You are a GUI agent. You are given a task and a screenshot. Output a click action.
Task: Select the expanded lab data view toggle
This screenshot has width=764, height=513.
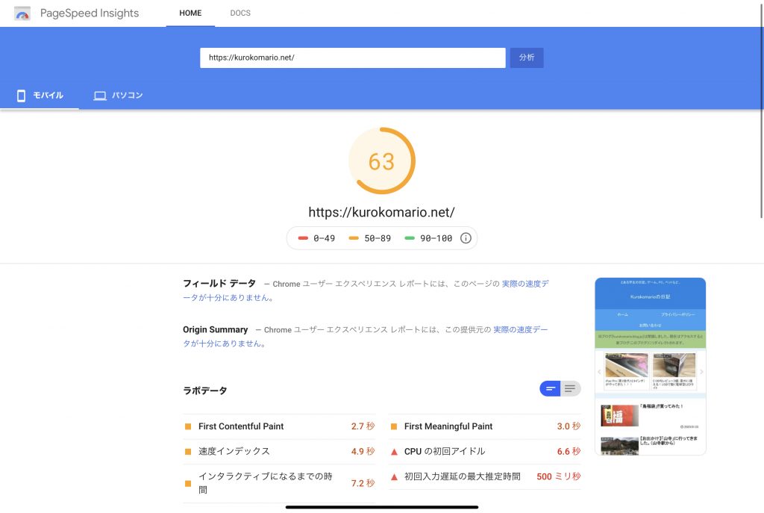(570, 388)
